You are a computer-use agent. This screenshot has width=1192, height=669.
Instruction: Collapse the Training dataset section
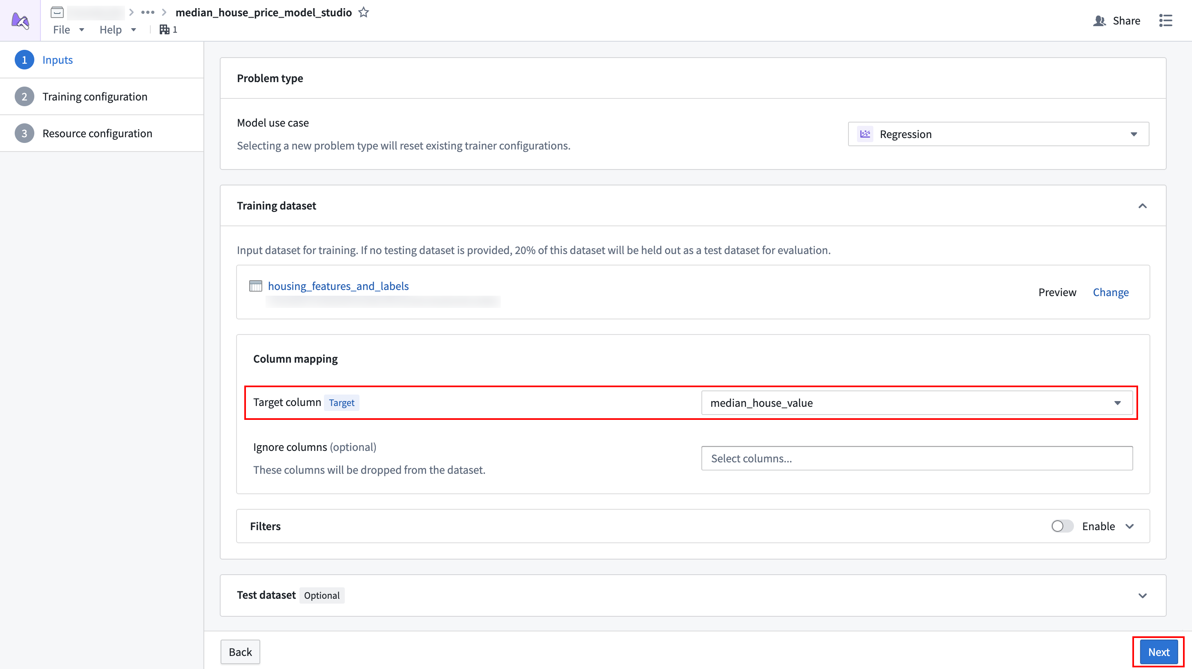1142,206
